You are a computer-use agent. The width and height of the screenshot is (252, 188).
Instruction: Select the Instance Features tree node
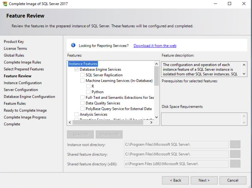[x=83, y=64]
